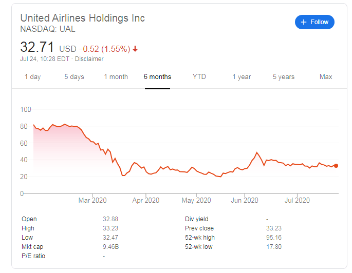Click the orange current price dot on chart

point(336,166)
